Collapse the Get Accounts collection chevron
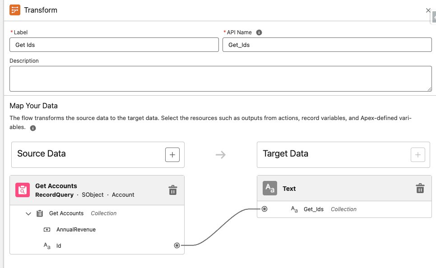436x268 pixels. click(x=28, y=213)
